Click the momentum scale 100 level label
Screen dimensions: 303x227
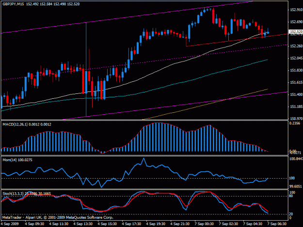(292, 178)
